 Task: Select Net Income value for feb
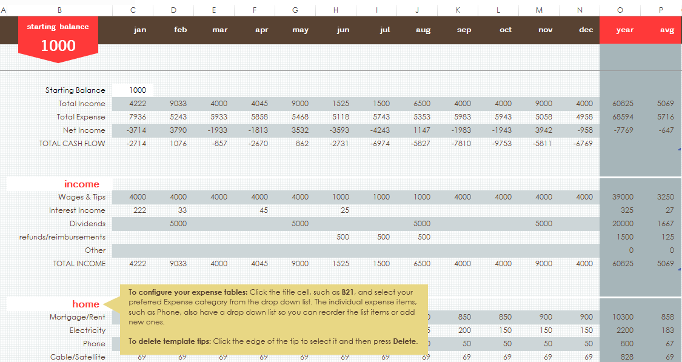pyautogui.click(x=178, y=130)
